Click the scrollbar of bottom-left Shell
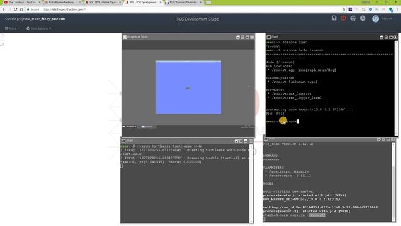 [x=251, y=184]
